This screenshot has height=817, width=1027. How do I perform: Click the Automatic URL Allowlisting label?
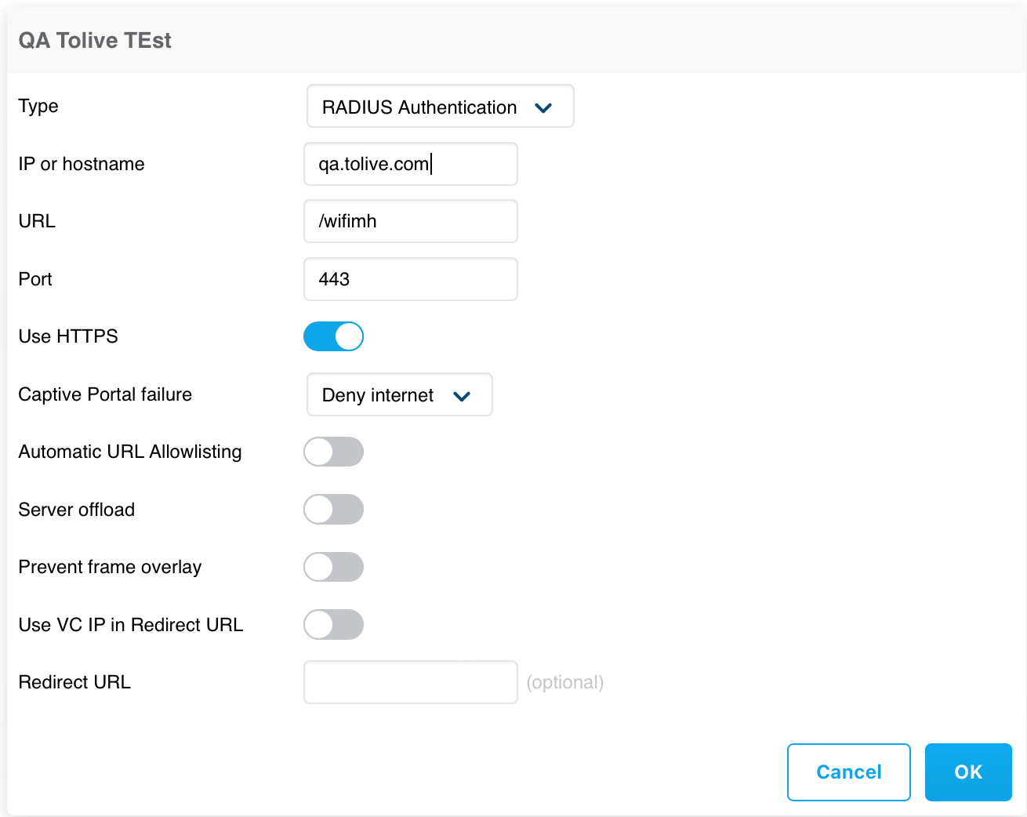130,452
